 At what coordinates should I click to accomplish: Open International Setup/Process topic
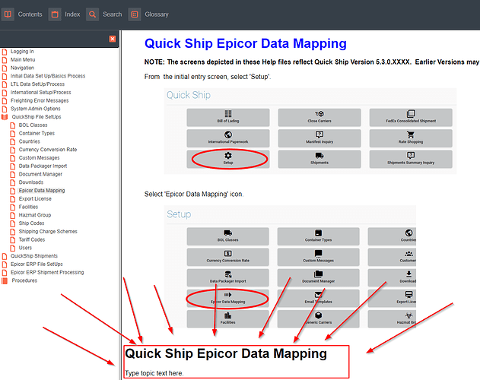tap(41, 93)
